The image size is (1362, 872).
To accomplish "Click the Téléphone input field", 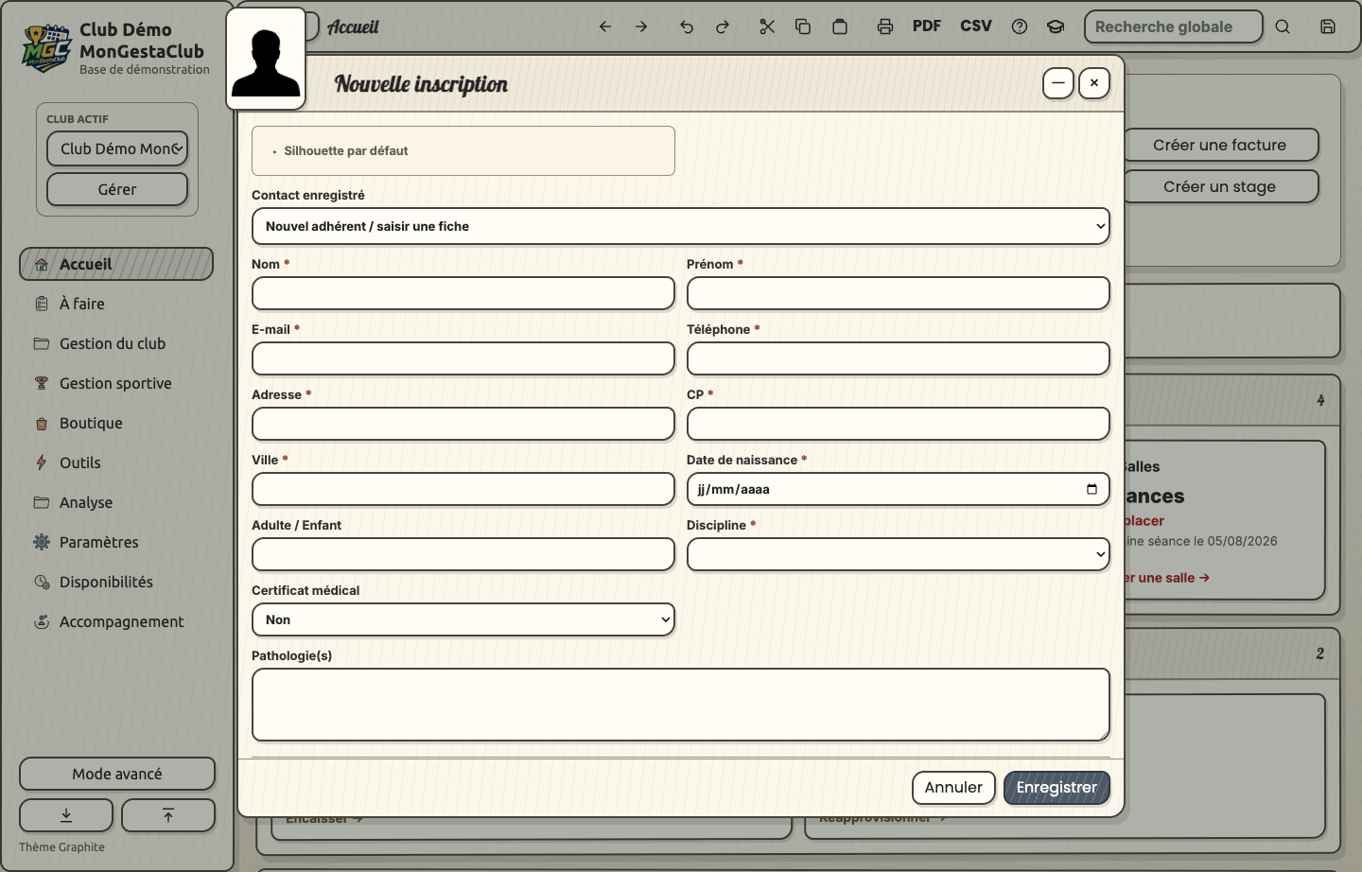I will pos(898,358).
